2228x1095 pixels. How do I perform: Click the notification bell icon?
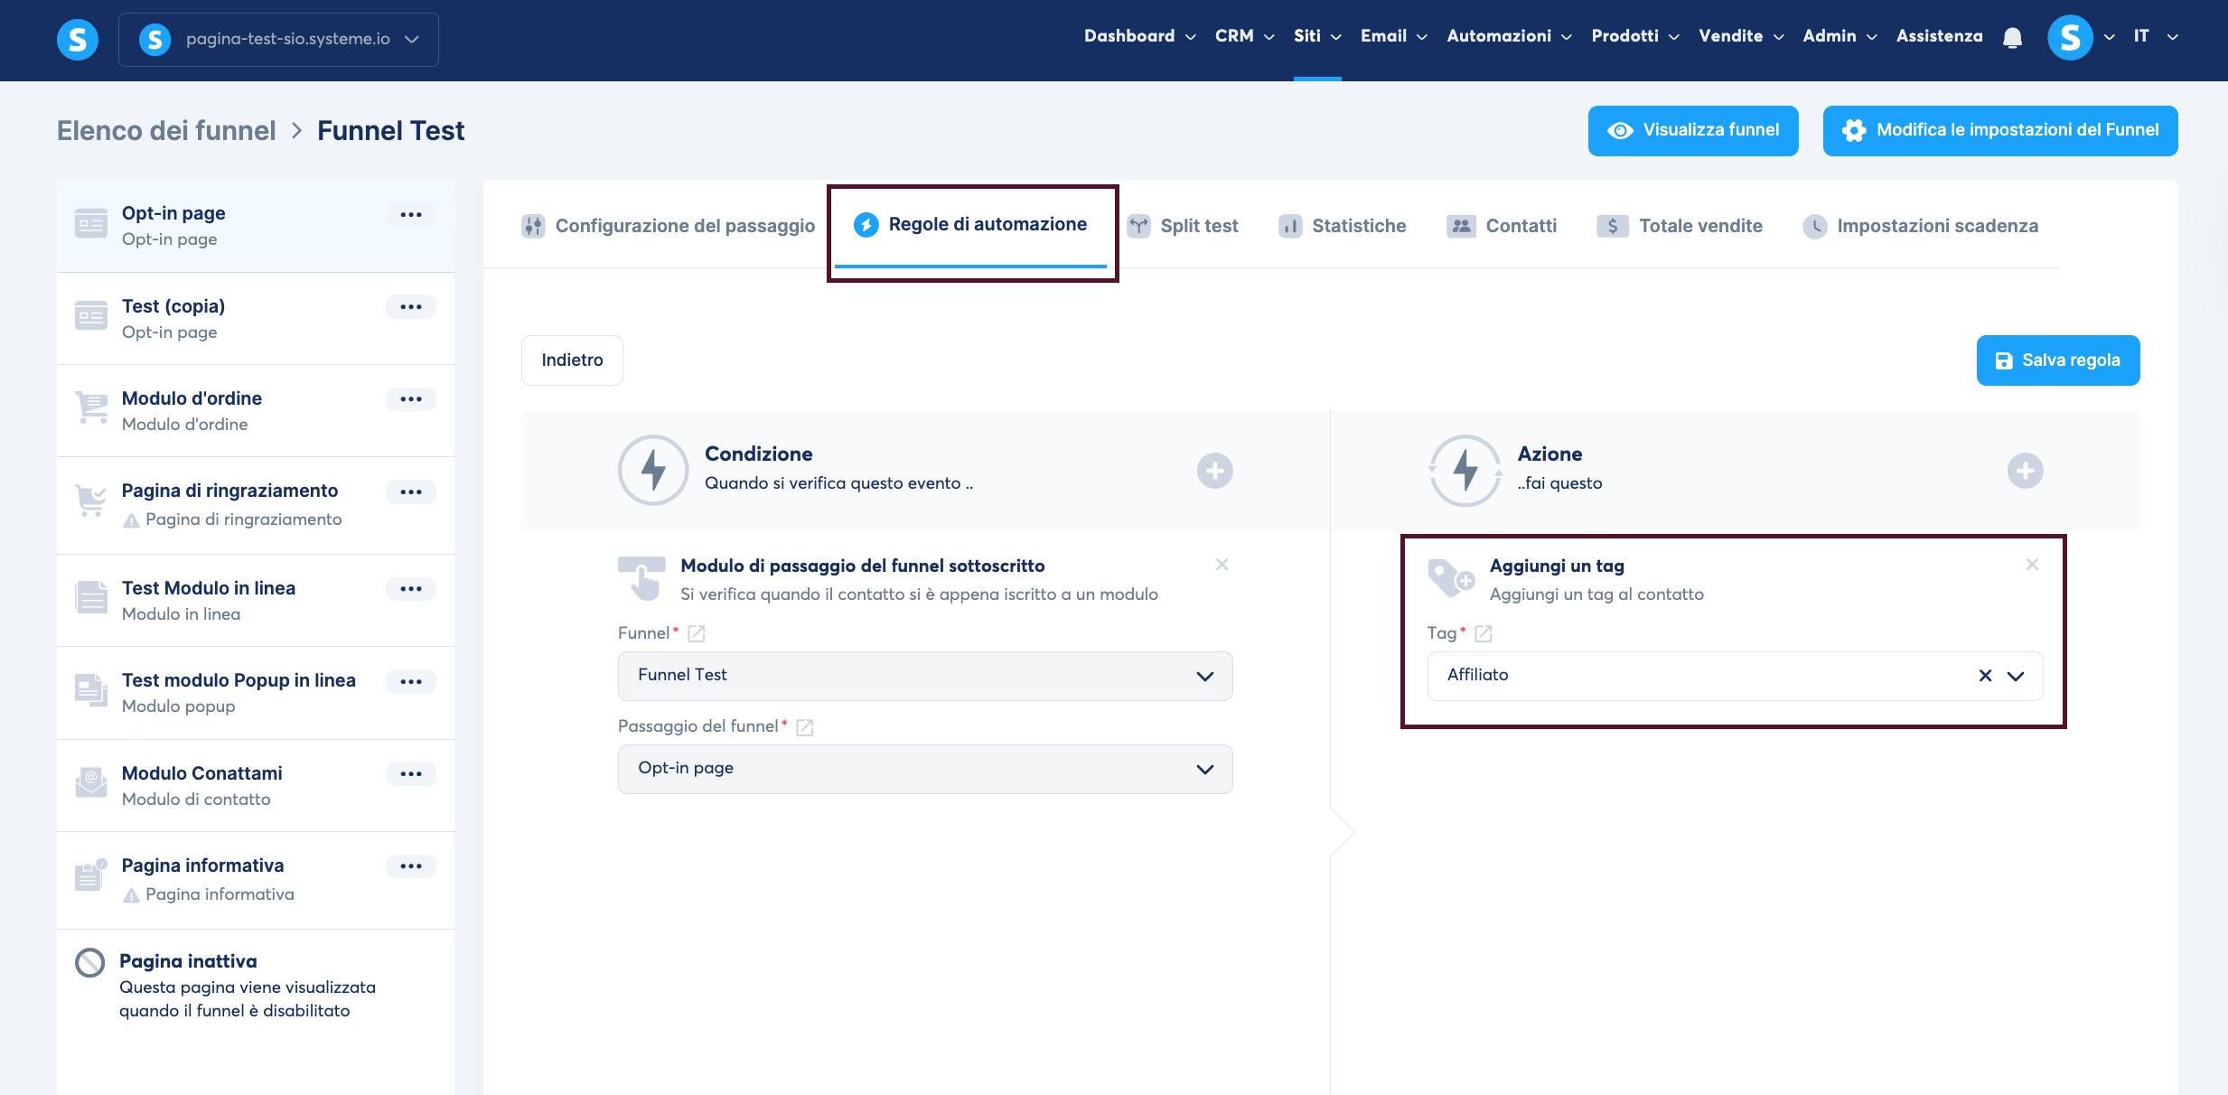pyautogui.click(x=2012, y=38)
